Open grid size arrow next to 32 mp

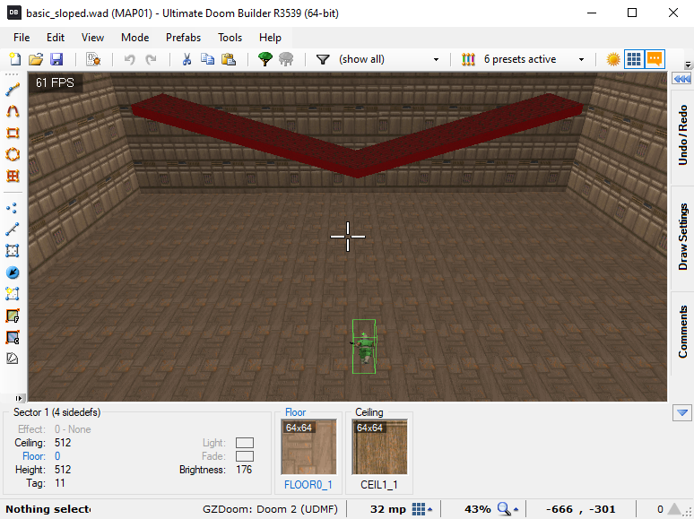pyautogui.click(x=429, y=509)
